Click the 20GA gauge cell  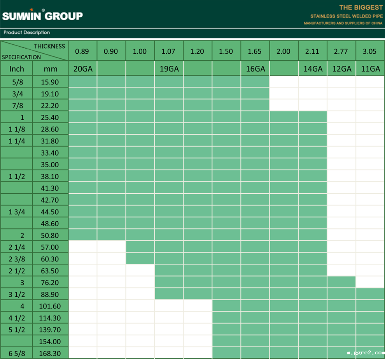click(x=82, y=69)
